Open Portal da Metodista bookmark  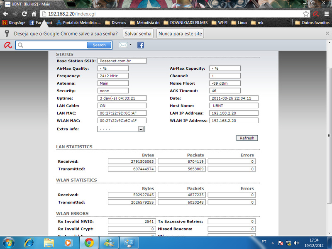click(78, 23)
